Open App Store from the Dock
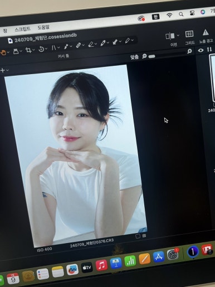Viewport: 215px width, 287px height. pos(159,256)
